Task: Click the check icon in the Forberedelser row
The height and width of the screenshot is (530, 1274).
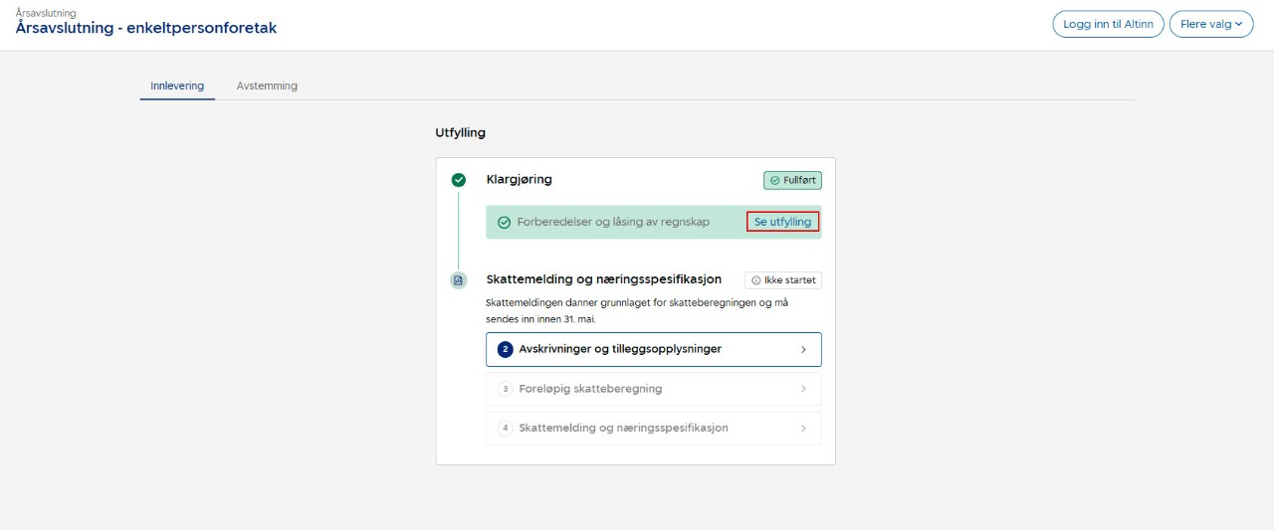Action: point(504,223)
